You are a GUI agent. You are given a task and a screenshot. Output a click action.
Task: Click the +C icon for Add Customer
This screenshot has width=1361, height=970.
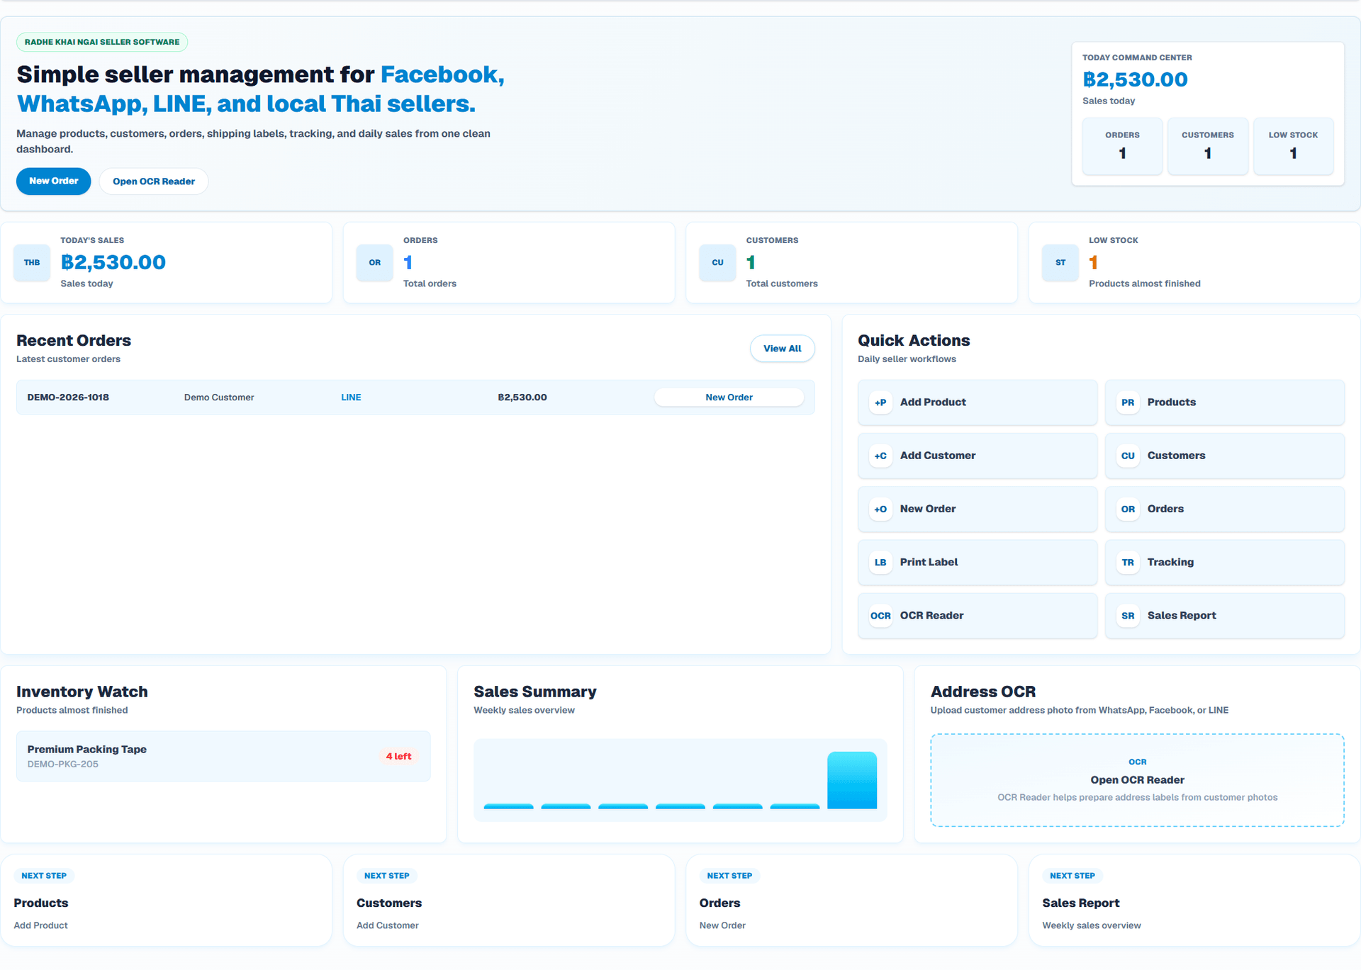[880, 456]
